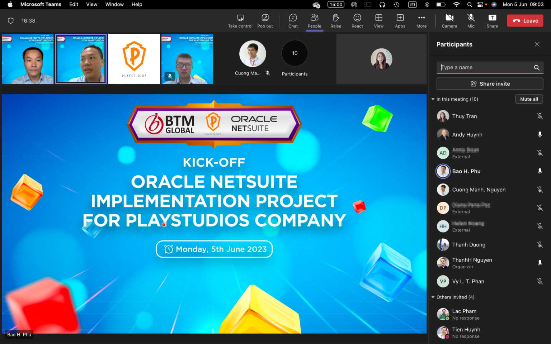The image size is (551, 344).
Task: Toggle the People panel
Action: tap(314, 21)
